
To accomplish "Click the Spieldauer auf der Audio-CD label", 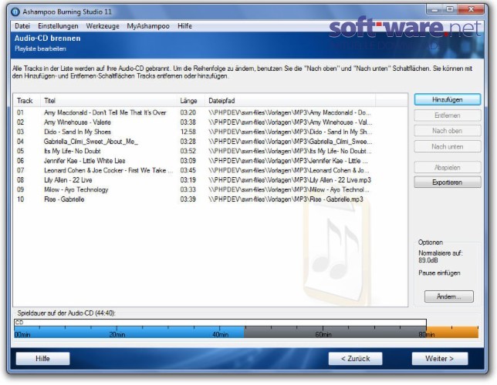I will click(66, 313).
